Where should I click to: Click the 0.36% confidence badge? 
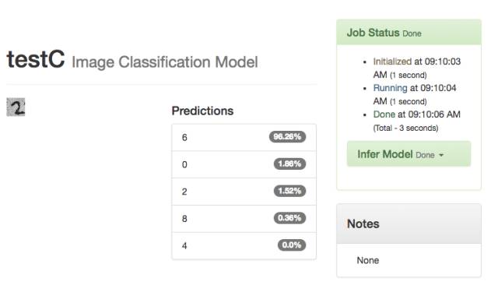coord(289,218)
